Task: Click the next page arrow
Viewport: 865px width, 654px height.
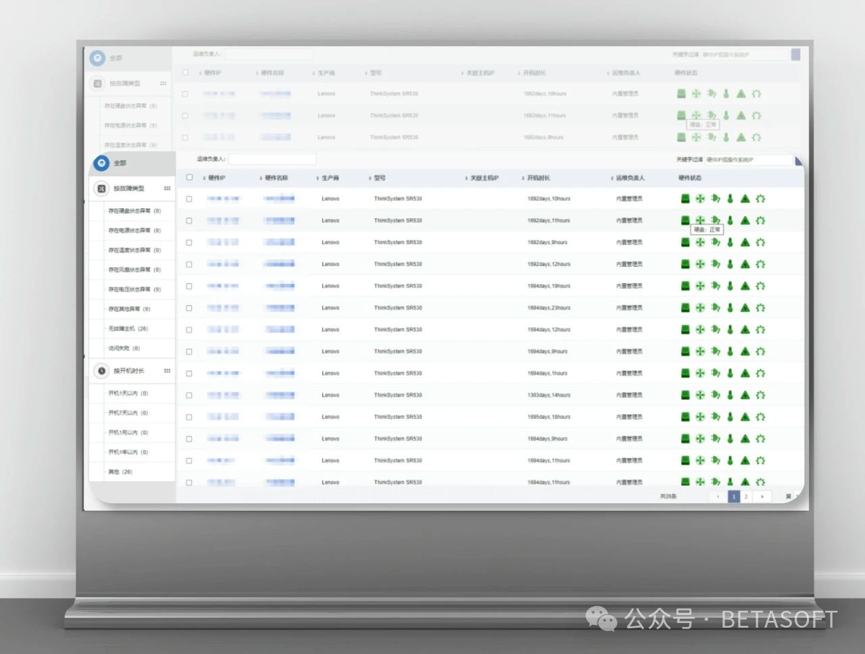Action: pyautogui.click(x=762, y=497)
